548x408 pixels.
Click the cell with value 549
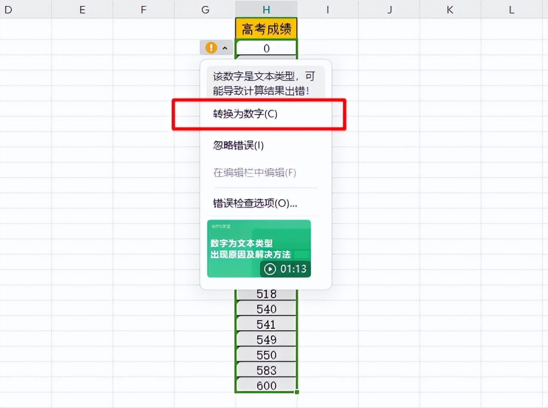pos(266,340)
